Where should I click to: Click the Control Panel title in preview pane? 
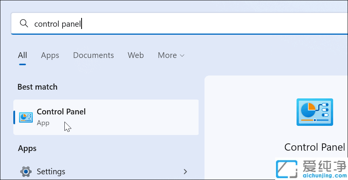point(314,147)
